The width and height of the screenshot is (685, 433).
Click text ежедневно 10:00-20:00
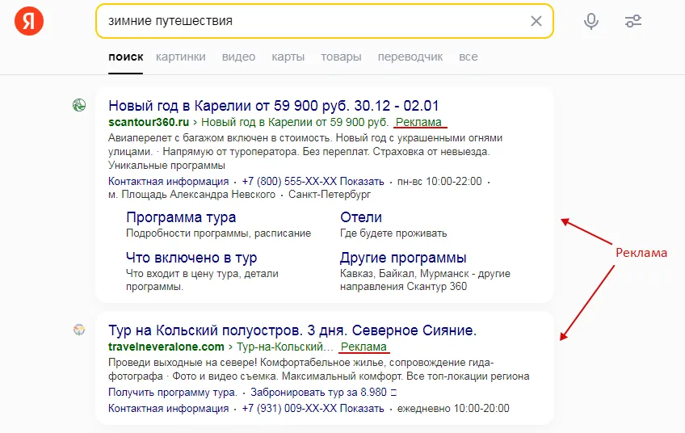tap(453, 409)
